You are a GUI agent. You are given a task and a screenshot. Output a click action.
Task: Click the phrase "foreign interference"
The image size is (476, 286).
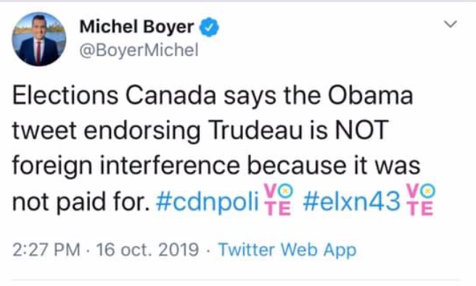[x=126, y=166]
